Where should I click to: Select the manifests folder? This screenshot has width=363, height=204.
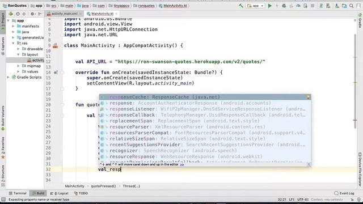click(28, 26)
